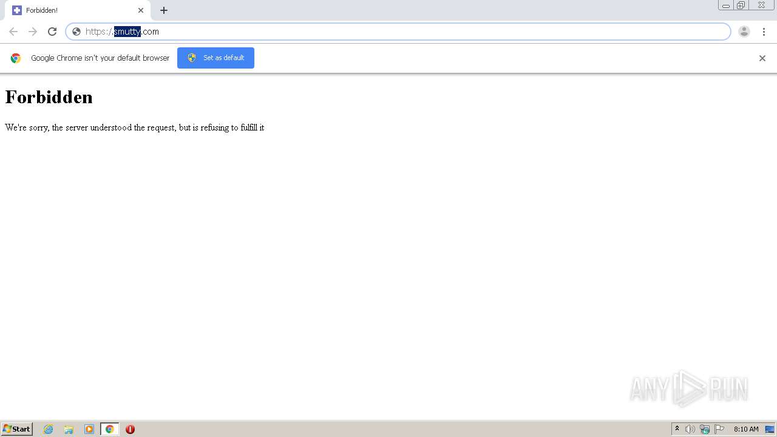Click the red antivirus taskbar icon
777x437 pixels.
click(x=130, y=429)
